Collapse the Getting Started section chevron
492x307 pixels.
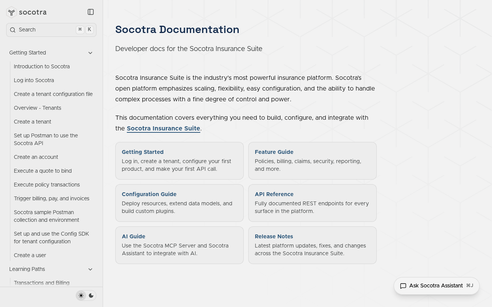(x=90, y=53)
